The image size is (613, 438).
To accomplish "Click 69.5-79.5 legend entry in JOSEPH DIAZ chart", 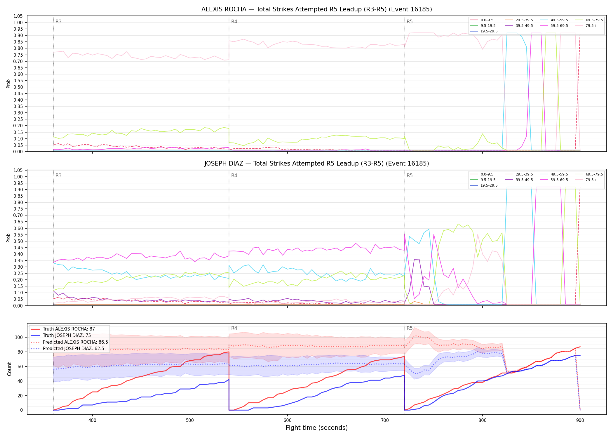I will point(589,174).
